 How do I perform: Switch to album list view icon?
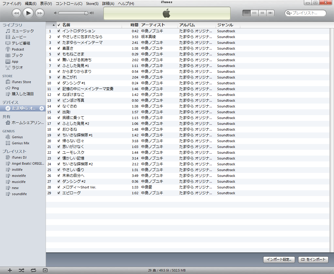coord(254,13)
